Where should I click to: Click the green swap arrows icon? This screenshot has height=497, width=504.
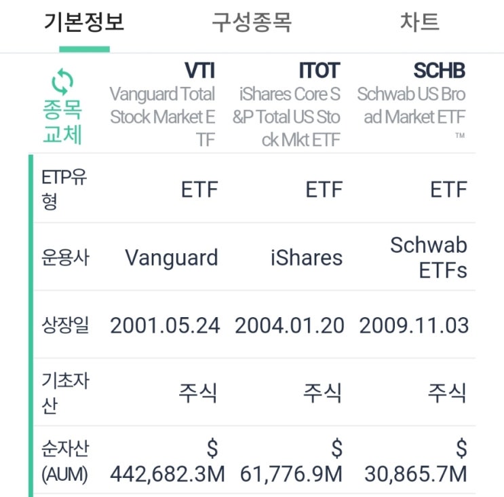(x=62, y=83)
